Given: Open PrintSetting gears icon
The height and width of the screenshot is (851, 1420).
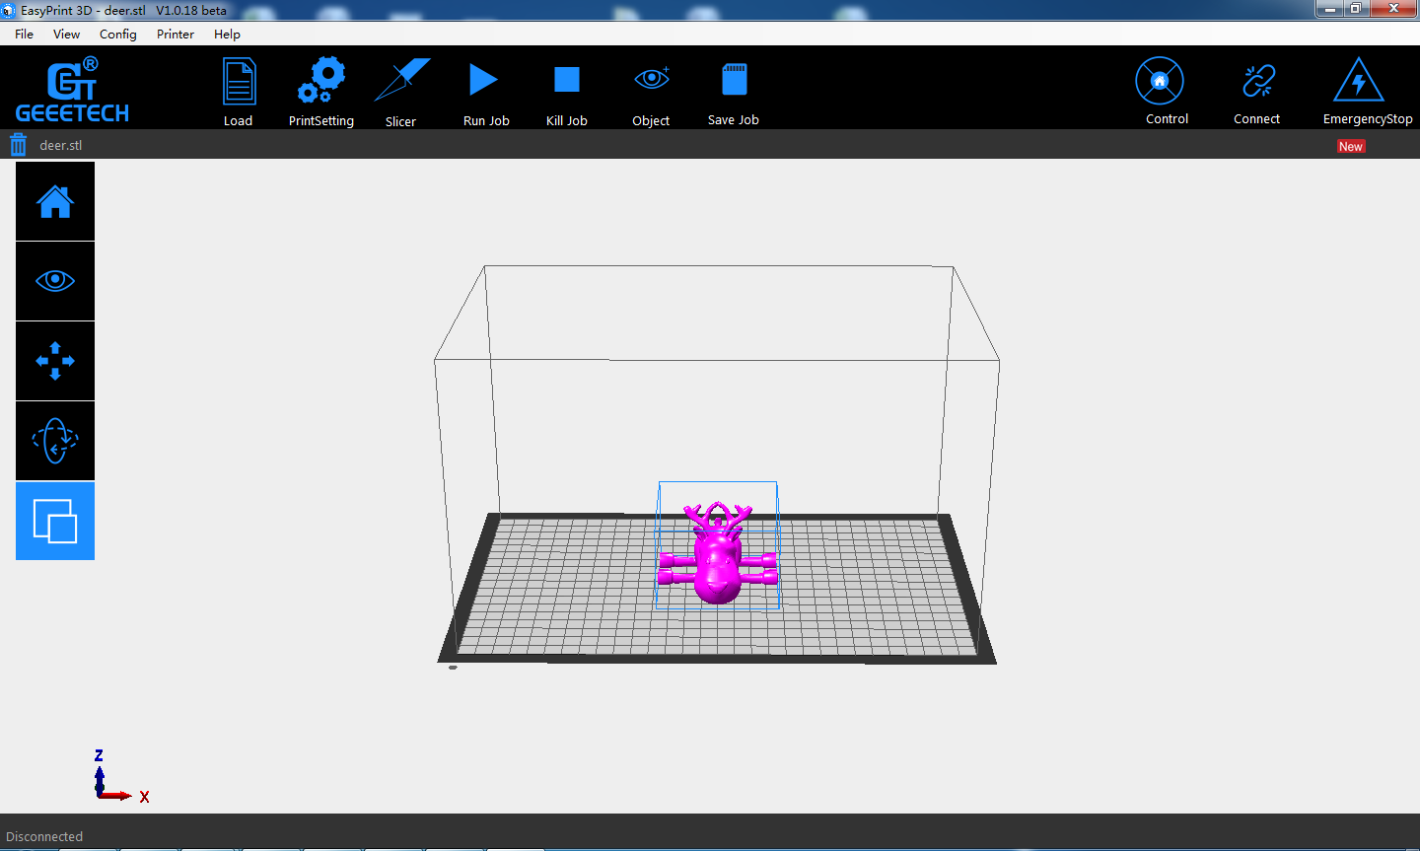Looking at the screenshot, I should (321, 81).
